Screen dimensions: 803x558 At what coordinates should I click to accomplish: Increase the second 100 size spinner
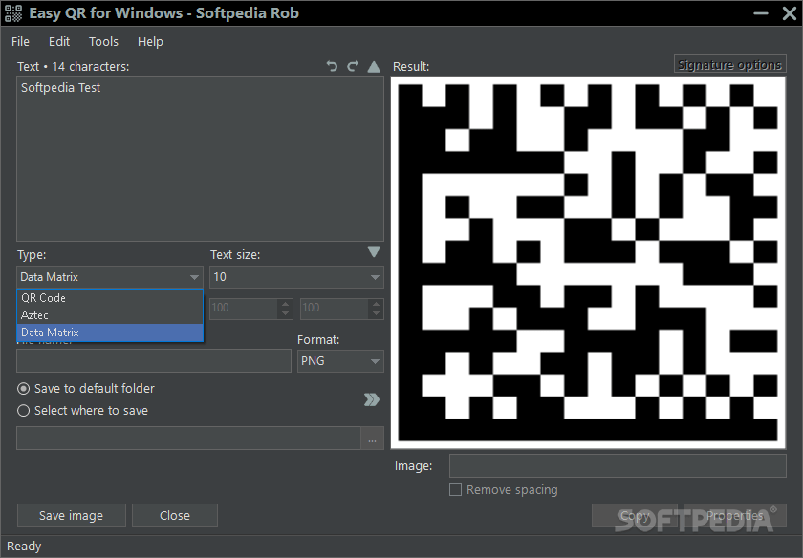[x=377, y=304]
